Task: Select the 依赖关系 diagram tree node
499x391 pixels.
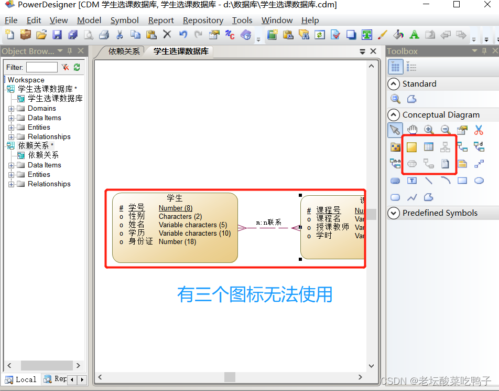Action: 39,155
